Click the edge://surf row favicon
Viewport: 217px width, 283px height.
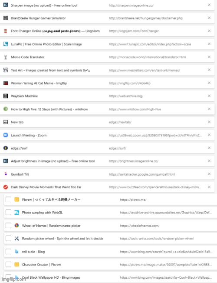click(x=6, y=148)
